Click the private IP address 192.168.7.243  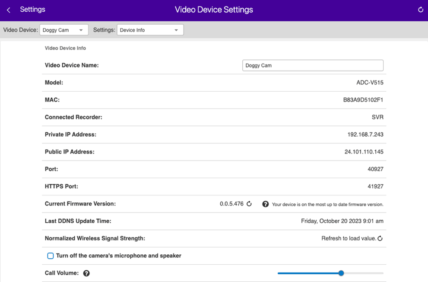click(365, 135)
